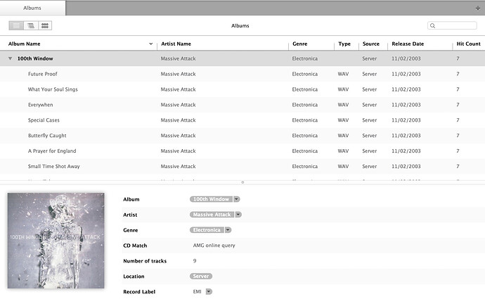Image resolution: width=485 pixels, height=299 pixels.
Task: Select track Everywhen
Action: click(41, 105)
